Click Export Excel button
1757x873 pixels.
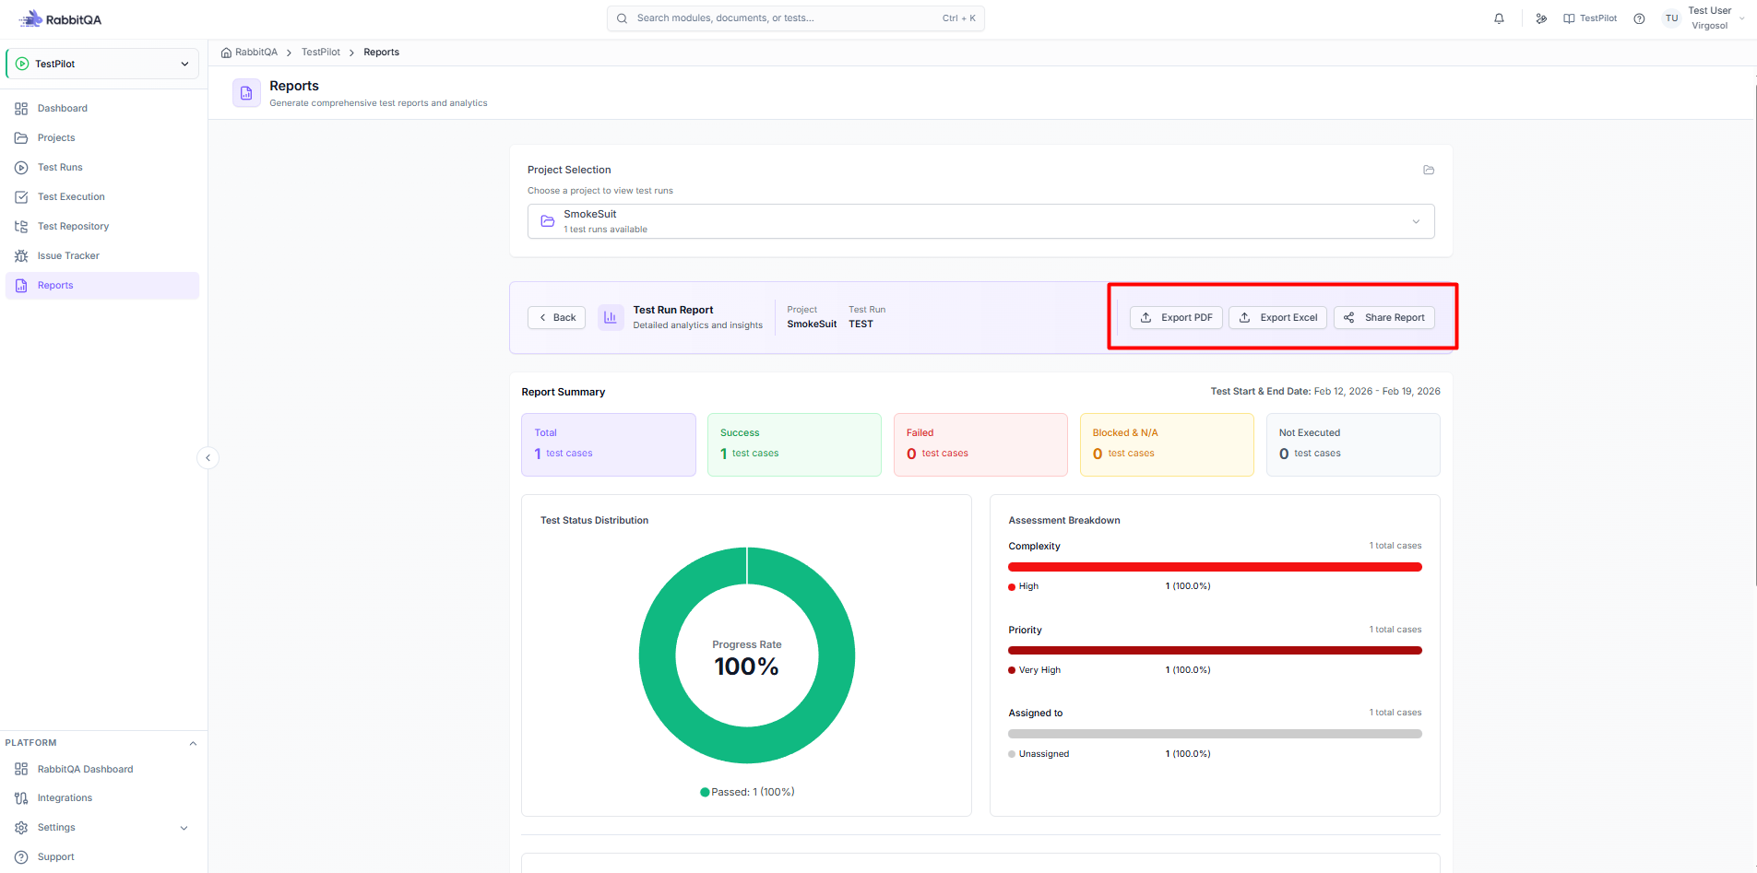click(1277, 317)
